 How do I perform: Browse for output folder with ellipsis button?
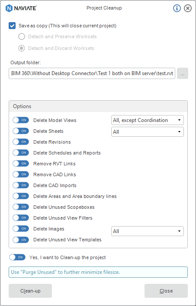(x=183, y=73)
